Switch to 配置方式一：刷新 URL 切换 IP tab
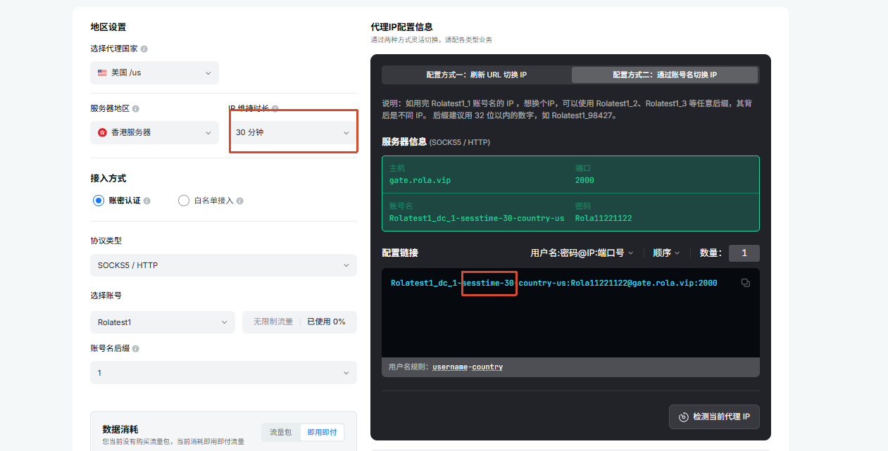888x451 pixels. coord(477,75)
